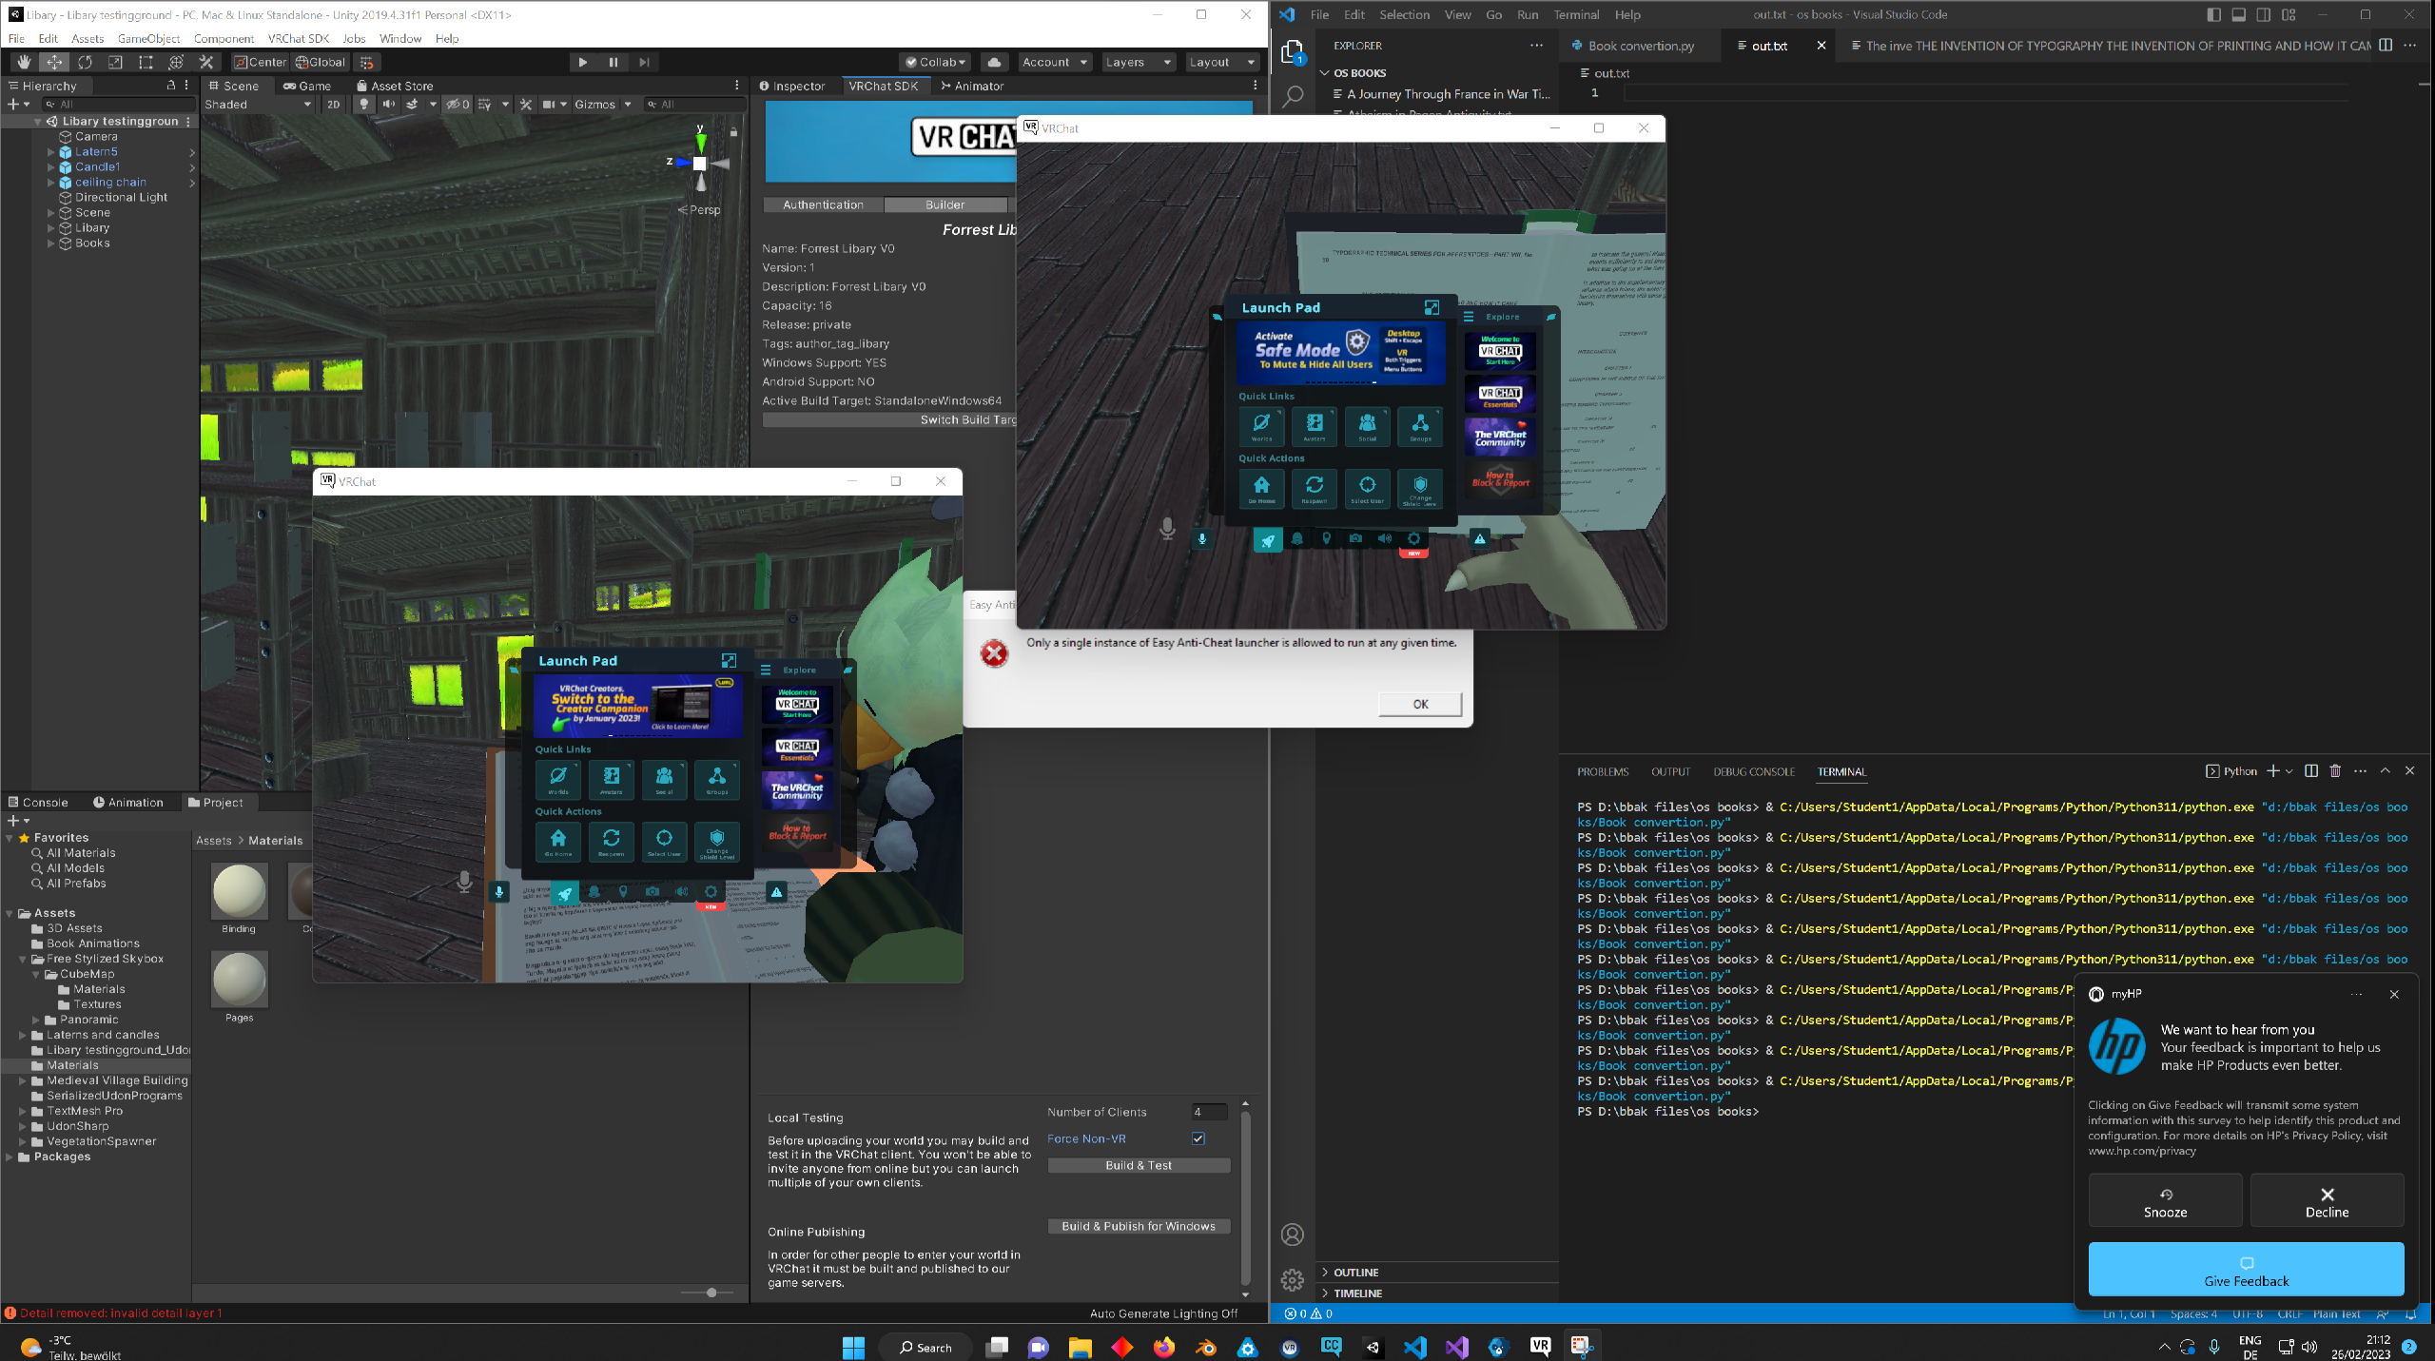
Task: Toggle scene lighting bulb icon
Action: 363,105
